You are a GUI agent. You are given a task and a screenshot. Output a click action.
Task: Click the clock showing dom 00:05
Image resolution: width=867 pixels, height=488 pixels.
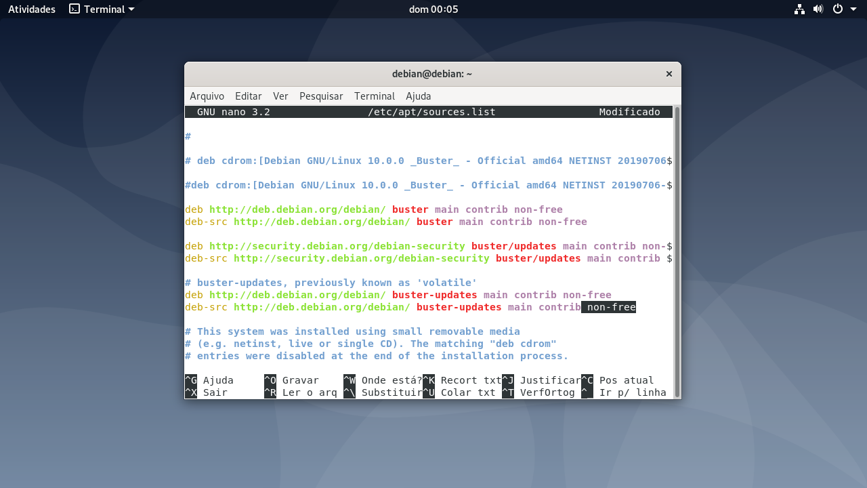[x=433, y=9]
